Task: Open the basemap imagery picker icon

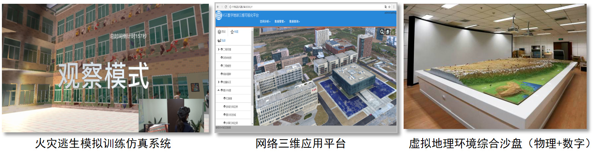Action: click(x=393, y=32)
